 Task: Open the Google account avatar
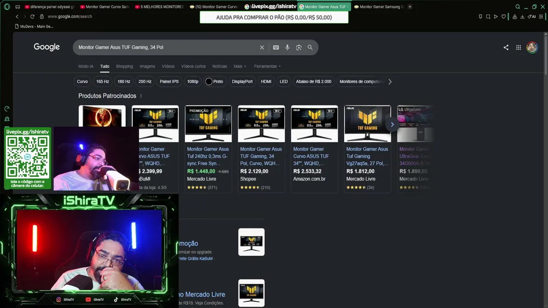click(532, 47)
